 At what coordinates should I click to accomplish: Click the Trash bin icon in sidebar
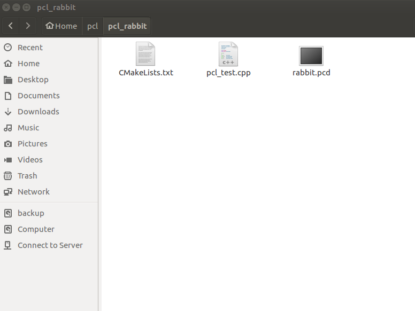(x=8, y=176)
